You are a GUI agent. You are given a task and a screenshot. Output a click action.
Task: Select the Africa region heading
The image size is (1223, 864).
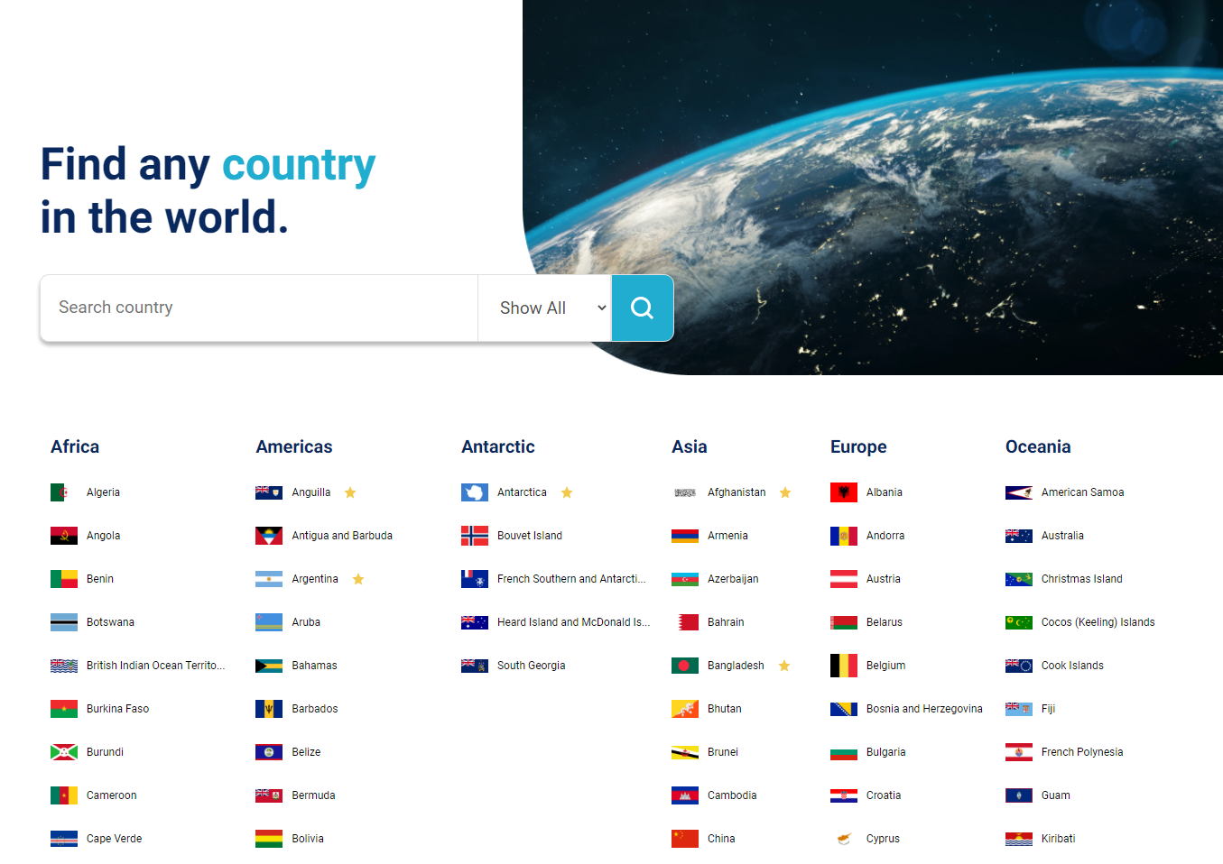pyautogui.click(x=75, y=446)
